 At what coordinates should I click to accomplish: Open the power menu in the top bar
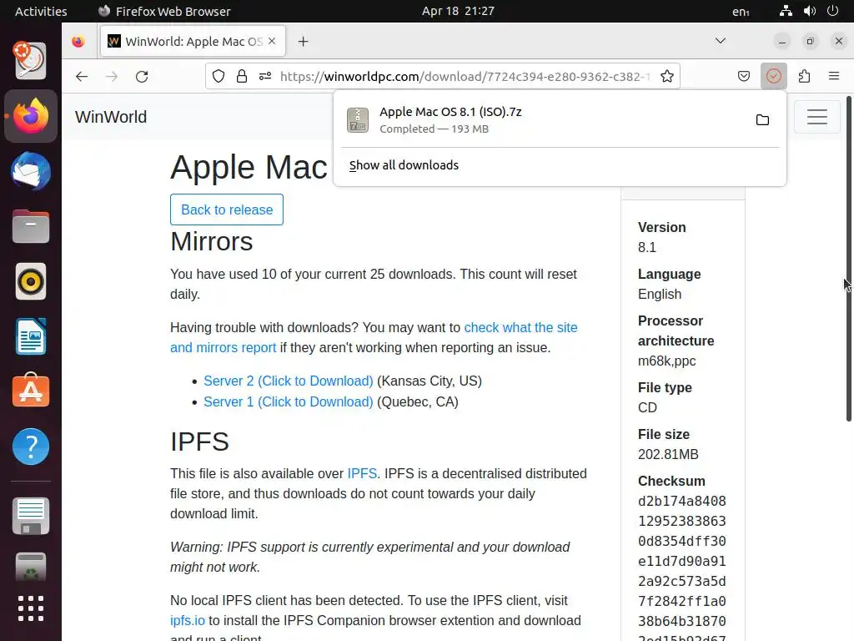click(833, 11)
